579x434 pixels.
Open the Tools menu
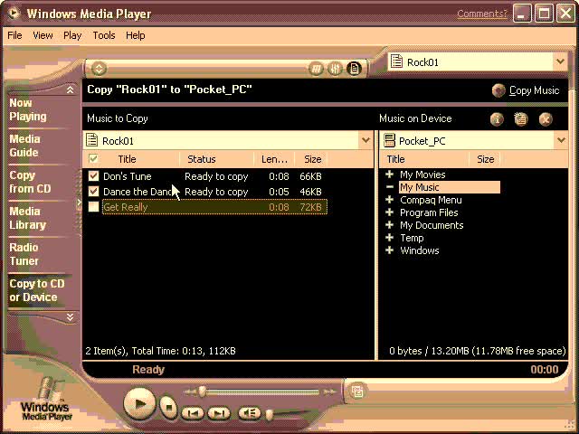(x=104, y=35)
